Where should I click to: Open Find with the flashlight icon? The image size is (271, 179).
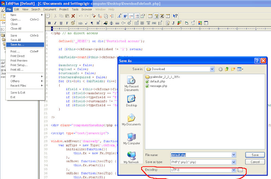pos(94,16)
